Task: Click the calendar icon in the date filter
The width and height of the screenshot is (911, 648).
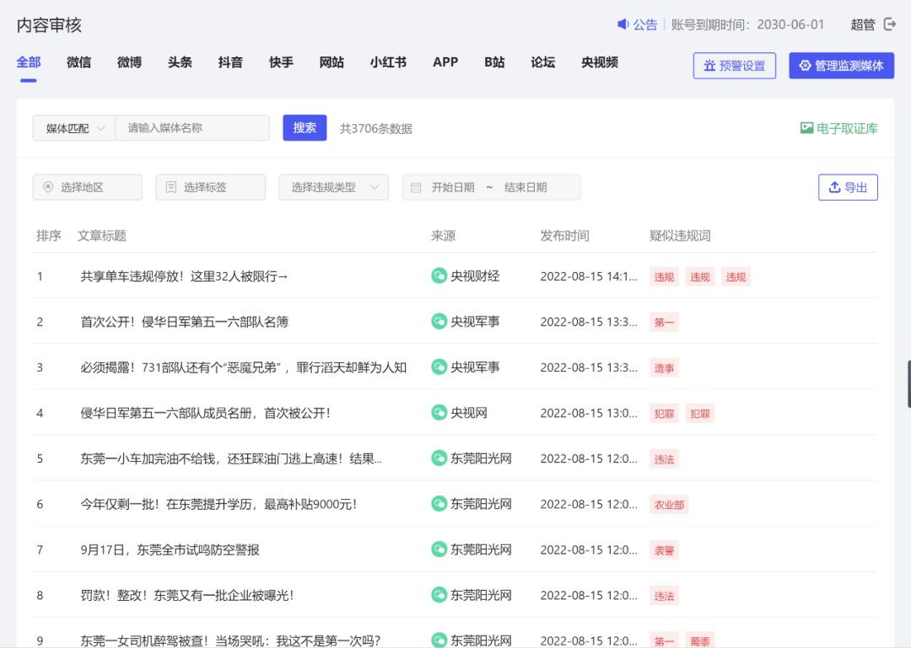Action: pos(417,187)
